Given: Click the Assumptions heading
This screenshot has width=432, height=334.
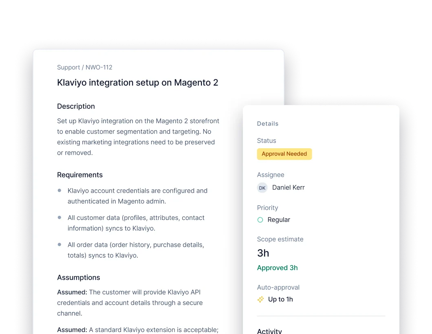Looking at the screenshot, I should [x=79, y=277].
